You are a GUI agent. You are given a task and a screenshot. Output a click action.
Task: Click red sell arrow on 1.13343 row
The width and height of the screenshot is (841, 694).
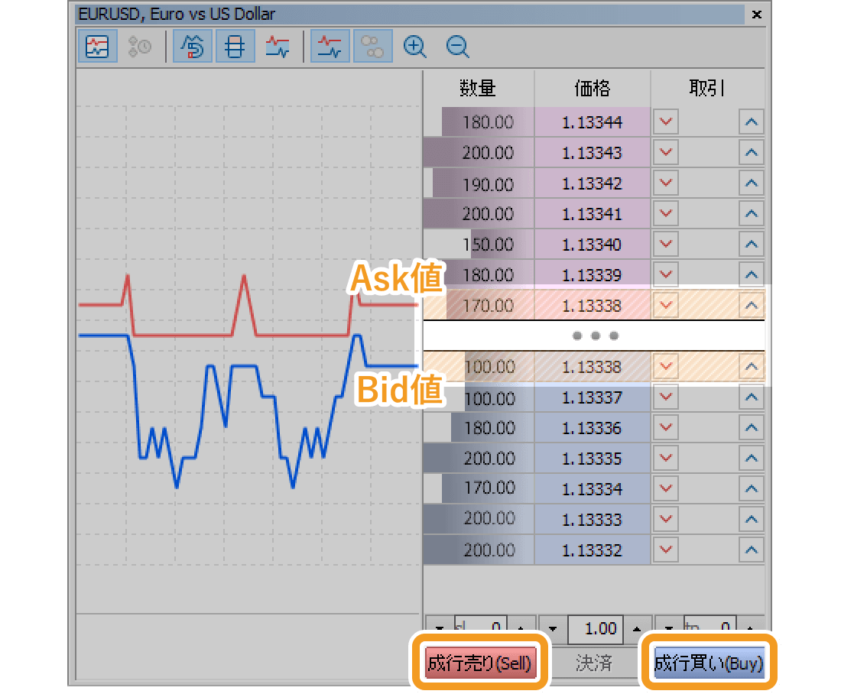click(666, 153)
